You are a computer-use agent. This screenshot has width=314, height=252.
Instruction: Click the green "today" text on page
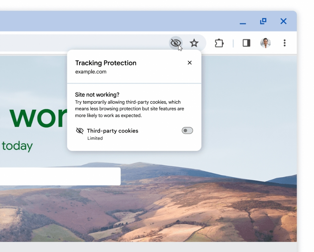(17, 146)
